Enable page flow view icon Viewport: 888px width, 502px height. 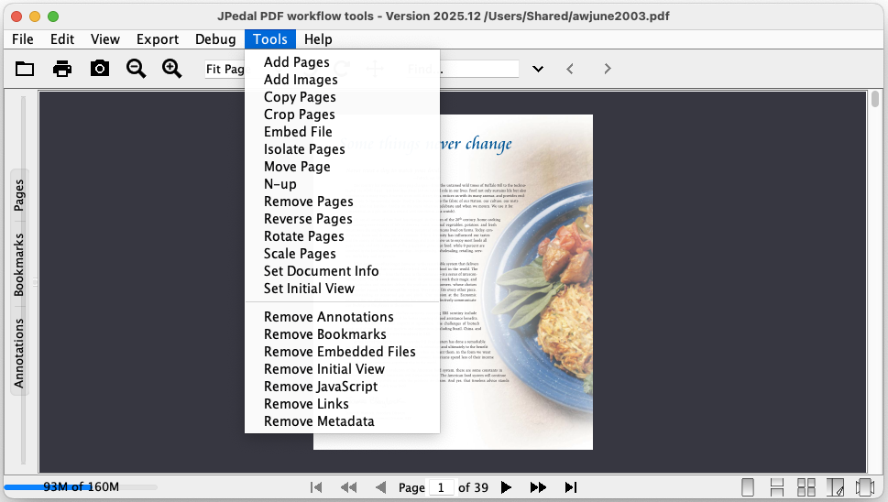(865, 487)
